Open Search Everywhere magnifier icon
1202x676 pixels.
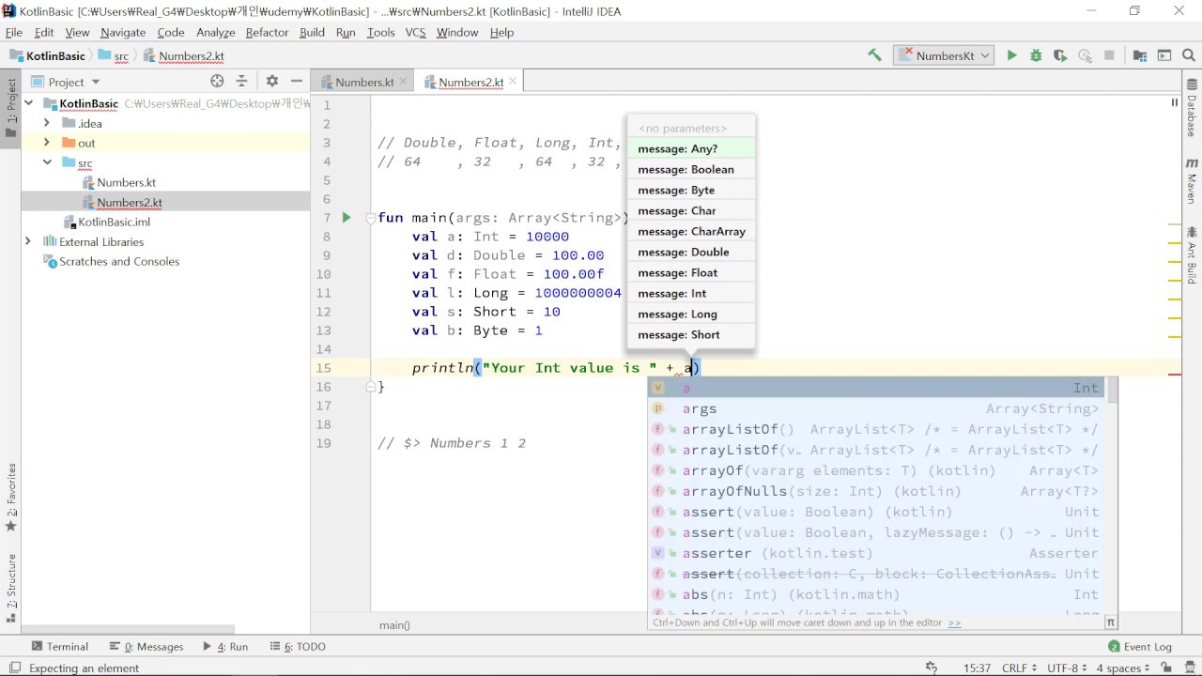coord(1188,55)
